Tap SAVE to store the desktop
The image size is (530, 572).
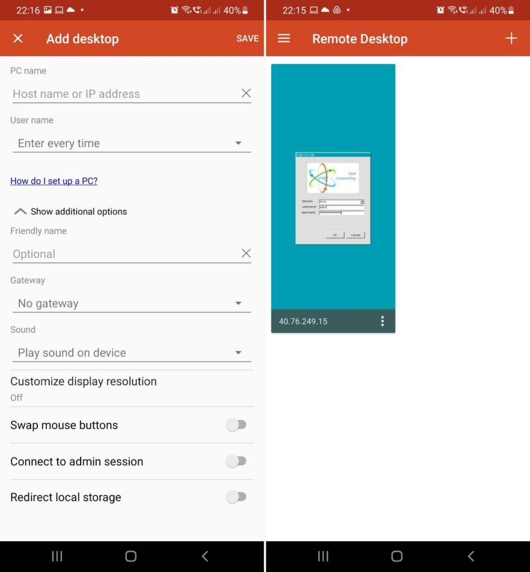pyautogui.click(x=247, y=39)
